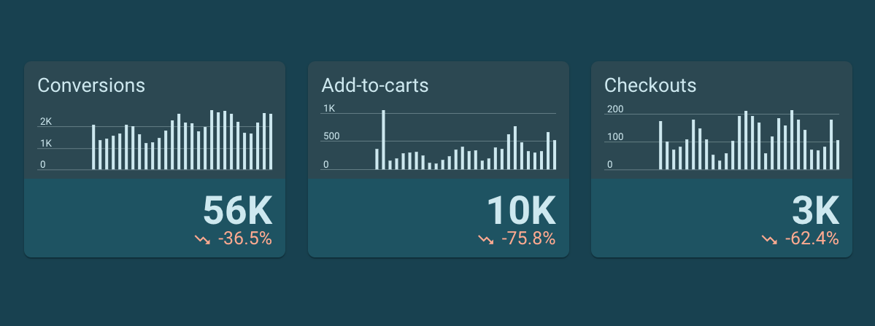Click the 10K add-to-carts total
Image resolution: width=875 pixels, height=326 pixels.
pyautogui.click(x=521, y=211)
